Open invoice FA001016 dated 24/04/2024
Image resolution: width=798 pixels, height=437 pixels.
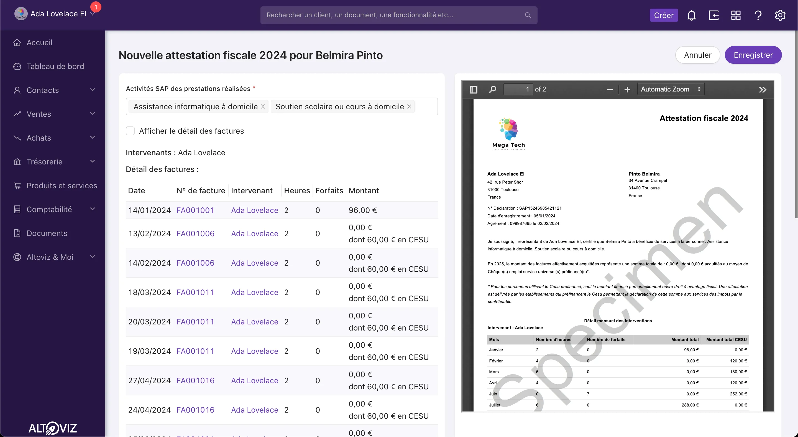[x=195, y=410]
